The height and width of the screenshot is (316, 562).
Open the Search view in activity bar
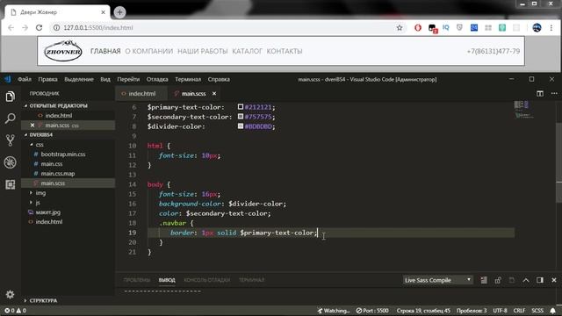pyautogui.click(x=10, y=118)
